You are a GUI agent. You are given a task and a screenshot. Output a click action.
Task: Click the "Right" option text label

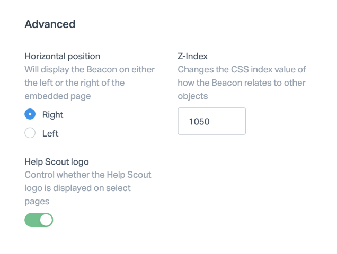pyautogui.click(x=52, y=115)
